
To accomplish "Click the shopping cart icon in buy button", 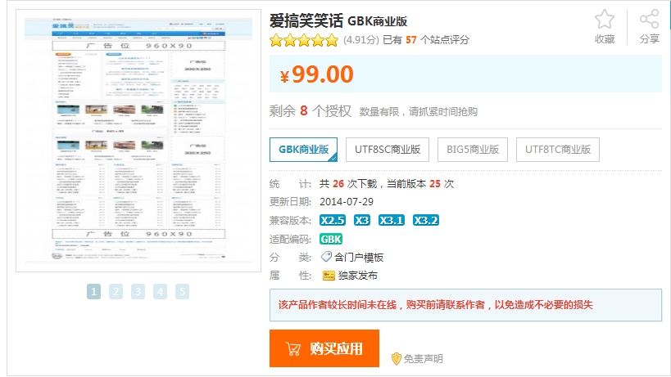I will (293, 349).
